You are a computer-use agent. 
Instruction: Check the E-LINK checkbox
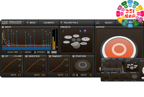[x=14, y=56]
